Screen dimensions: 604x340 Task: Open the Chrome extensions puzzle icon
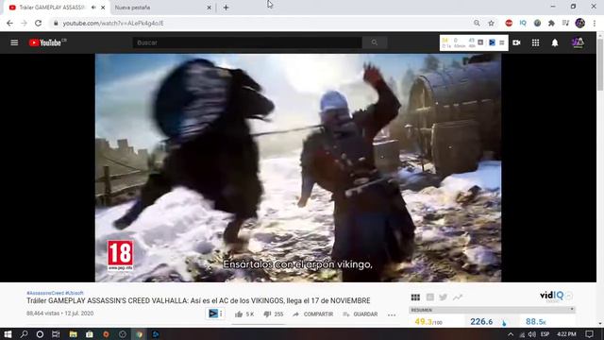tap(551, 23)
